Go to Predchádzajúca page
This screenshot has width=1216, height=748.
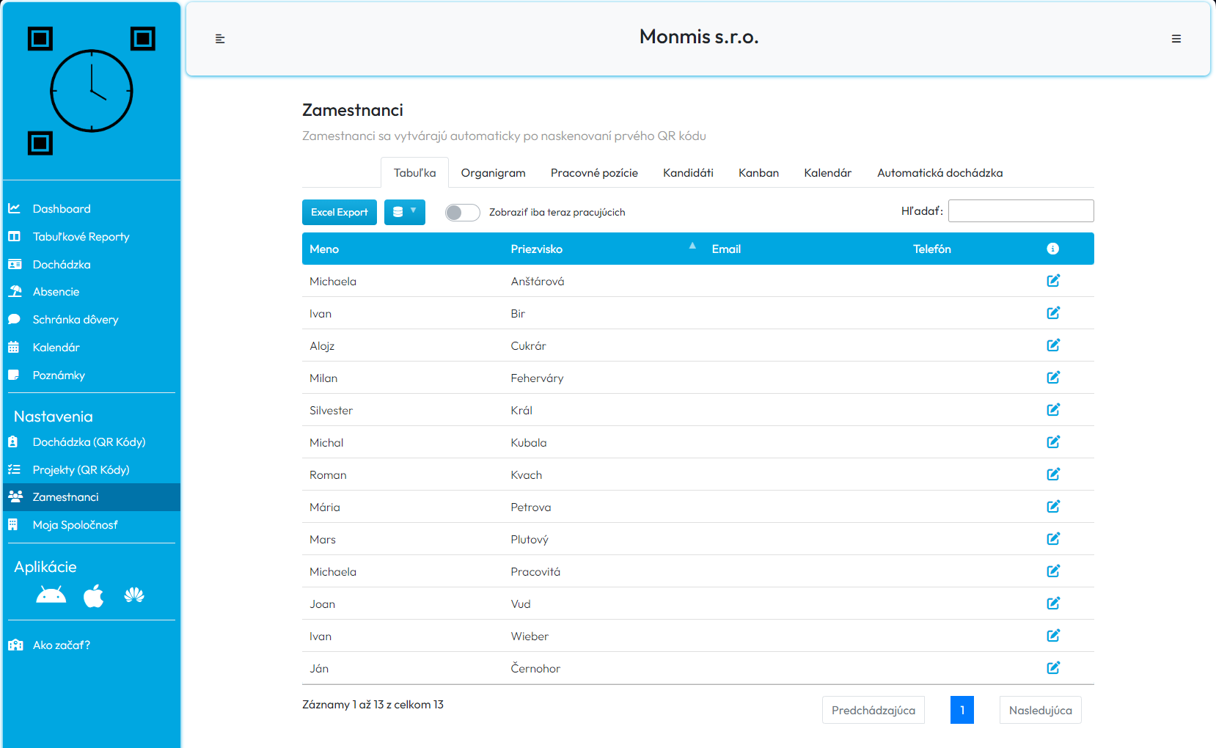[873, 710]
